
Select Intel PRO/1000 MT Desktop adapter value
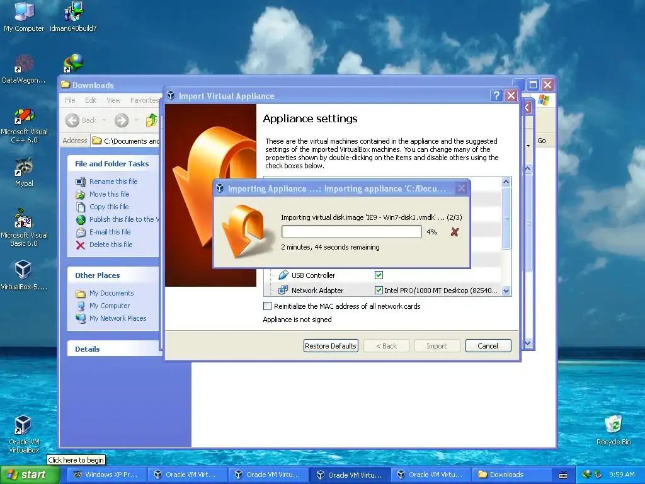[x=440, y=291]
